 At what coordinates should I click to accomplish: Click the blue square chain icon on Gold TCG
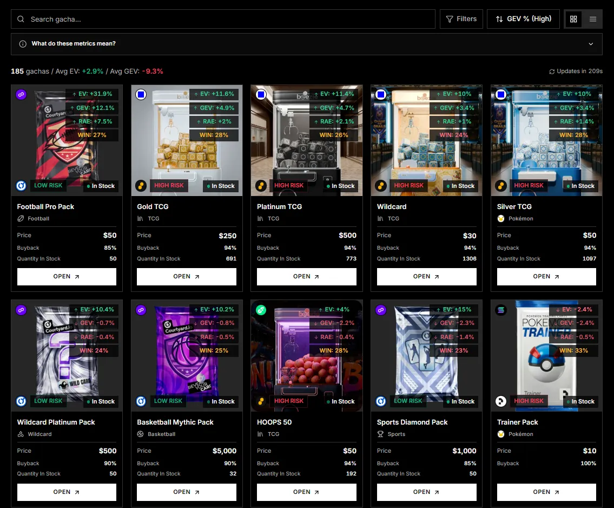[x=141, y=94]
